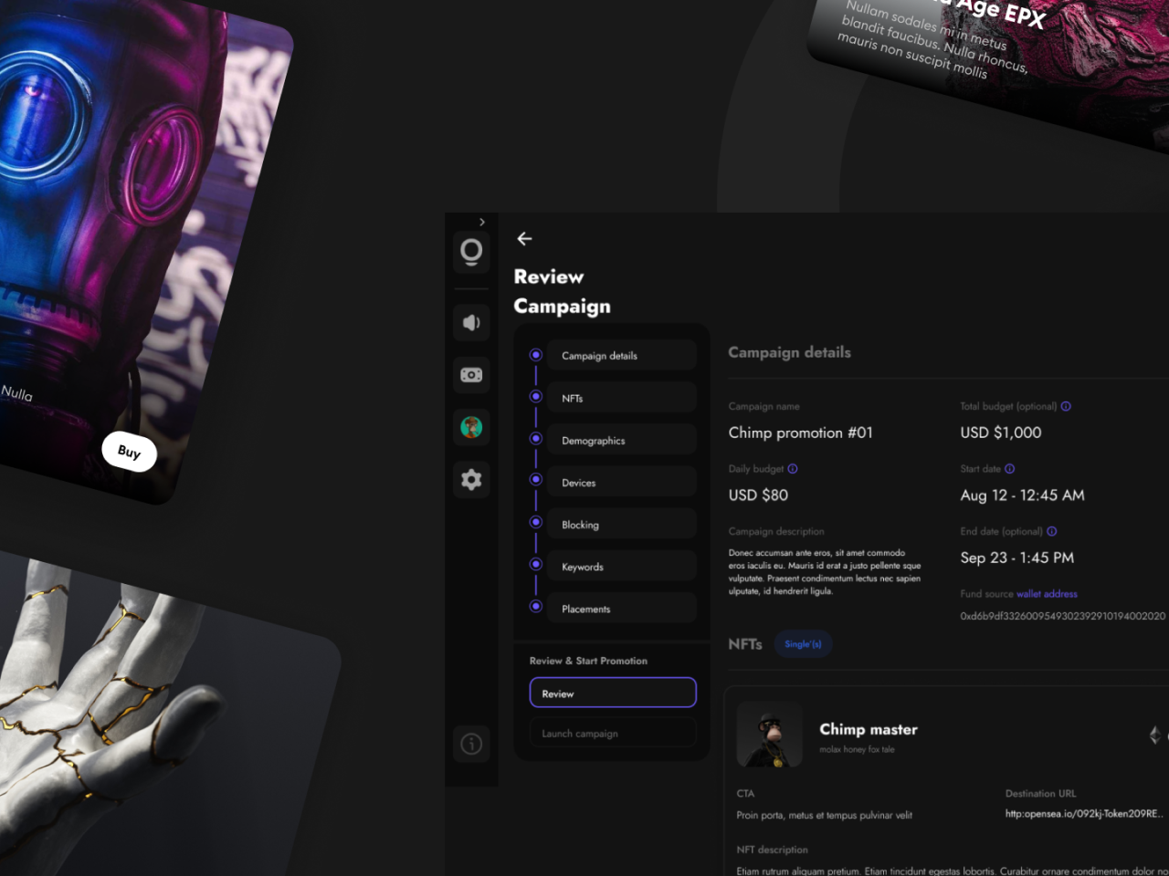Click the Launch campaign button
The width and height of the screenshot is (1169, 876).
(x=613, y=733)
